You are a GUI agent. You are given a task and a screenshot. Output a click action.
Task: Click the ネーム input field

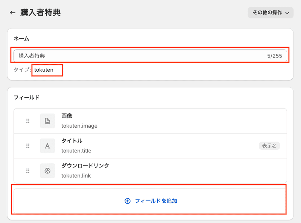[x=150, y=56]
